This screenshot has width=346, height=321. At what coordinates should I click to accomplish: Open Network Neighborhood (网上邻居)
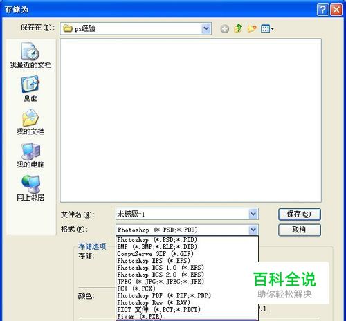(x=30, y=188)
